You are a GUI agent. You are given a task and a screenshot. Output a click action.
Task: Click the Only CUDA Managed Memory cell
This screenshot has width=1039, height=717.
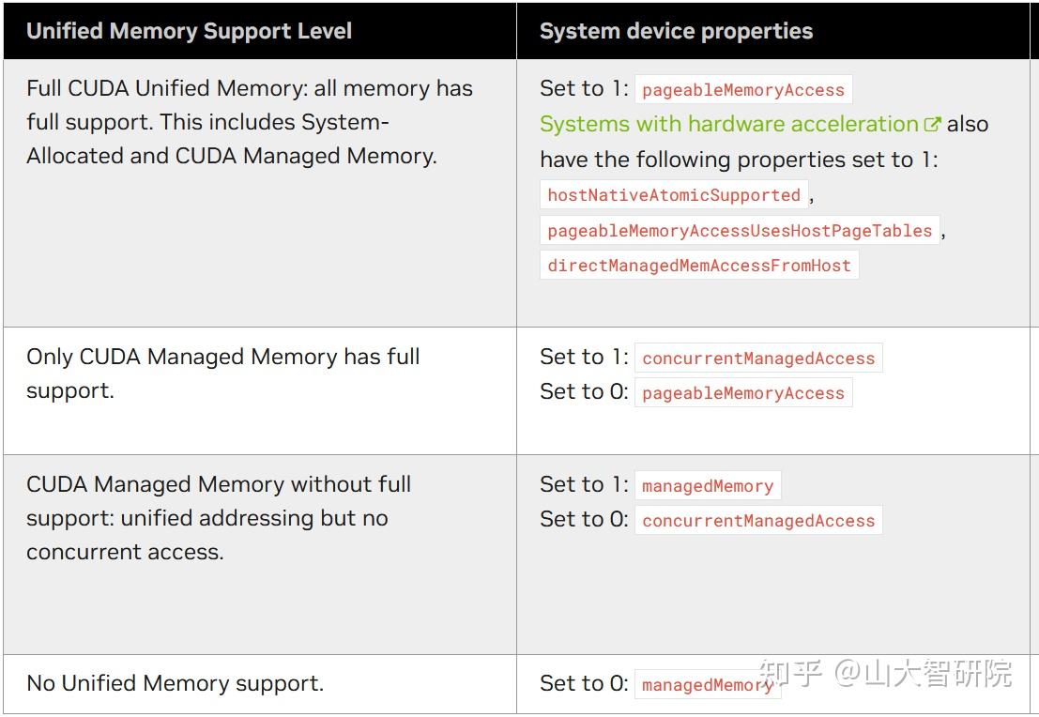click(x=260, y=391)
